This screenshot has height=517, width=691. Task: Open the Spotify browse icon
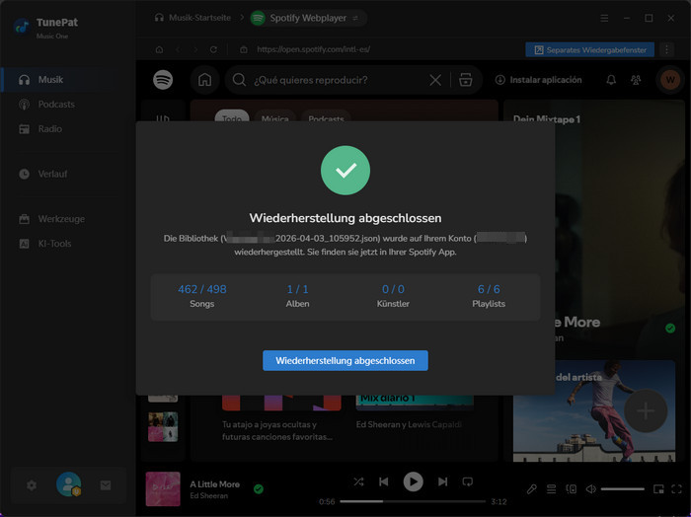coord(466,80)
